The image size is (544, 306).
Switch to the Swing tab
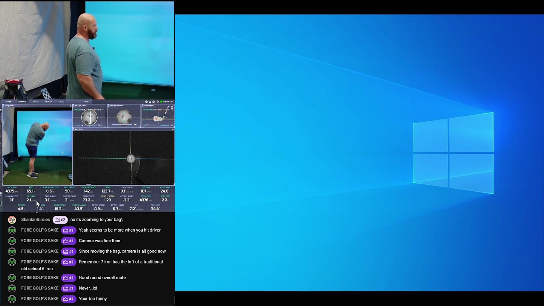tap(8, 102)
